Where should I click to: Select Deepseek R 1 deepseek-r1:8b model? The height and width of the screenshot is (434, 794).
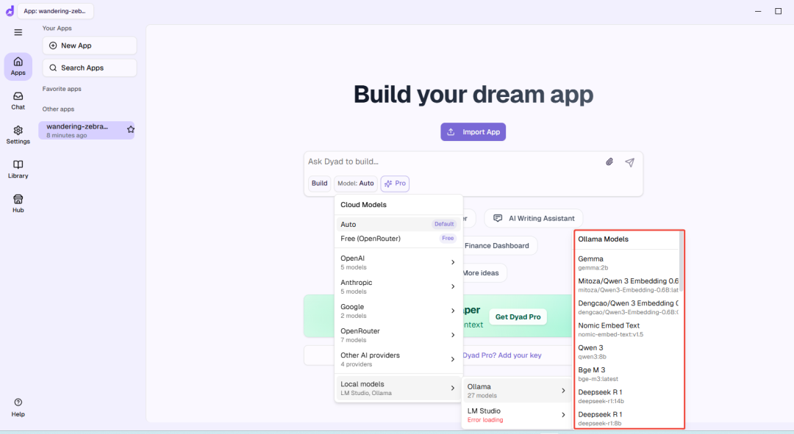(x=627, y=419)
